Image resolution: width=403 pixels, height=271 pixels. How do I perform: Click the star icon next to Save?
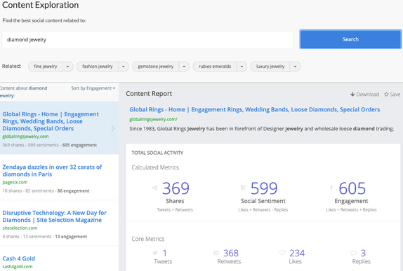(386, 95)
